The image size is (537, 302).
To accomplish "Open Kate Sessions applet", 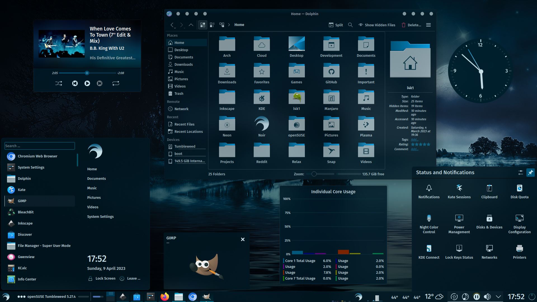I will (x=459, y=192).
